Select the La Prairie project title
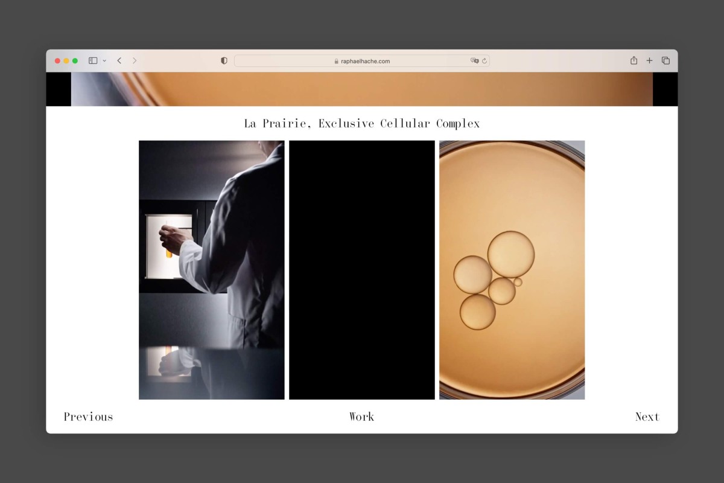 click(362, 124)
